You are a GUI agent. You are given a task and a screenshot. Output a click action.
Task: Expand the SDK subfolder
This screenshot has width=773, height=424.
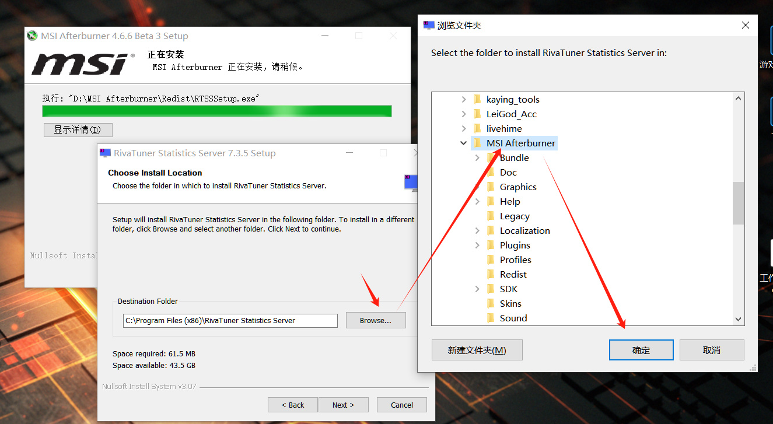(x=477, y=289)
